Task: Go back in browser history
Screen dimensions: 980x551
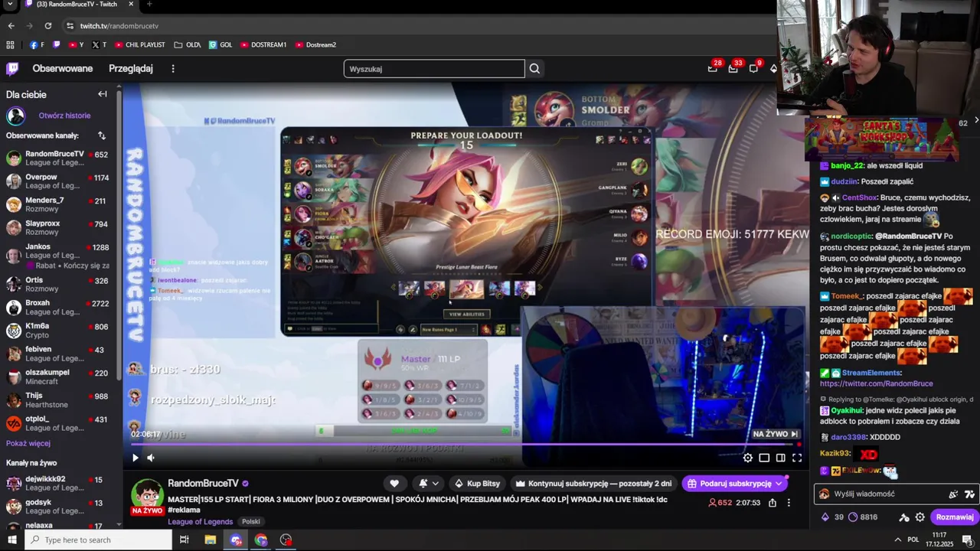Action: pos(11,26)
